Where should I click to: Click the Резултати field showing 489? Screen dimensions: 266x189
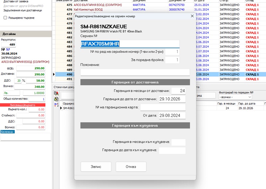(9, 45)
